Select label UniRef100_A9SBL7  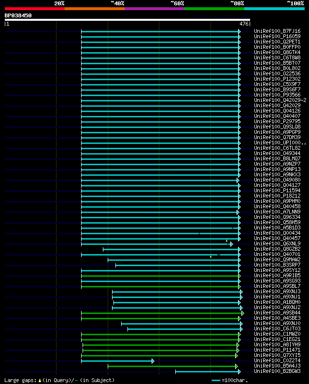(277, 286)
